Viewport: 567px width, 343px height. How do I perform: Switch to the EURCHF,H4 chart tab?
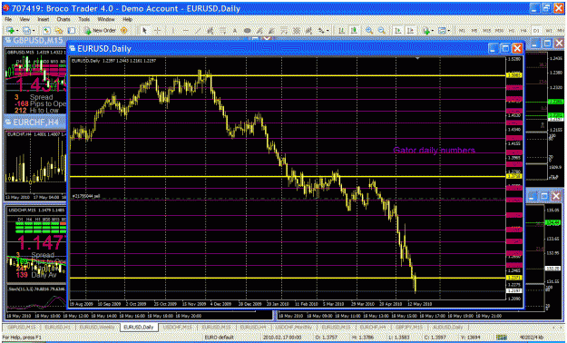[x=373, y=327]
